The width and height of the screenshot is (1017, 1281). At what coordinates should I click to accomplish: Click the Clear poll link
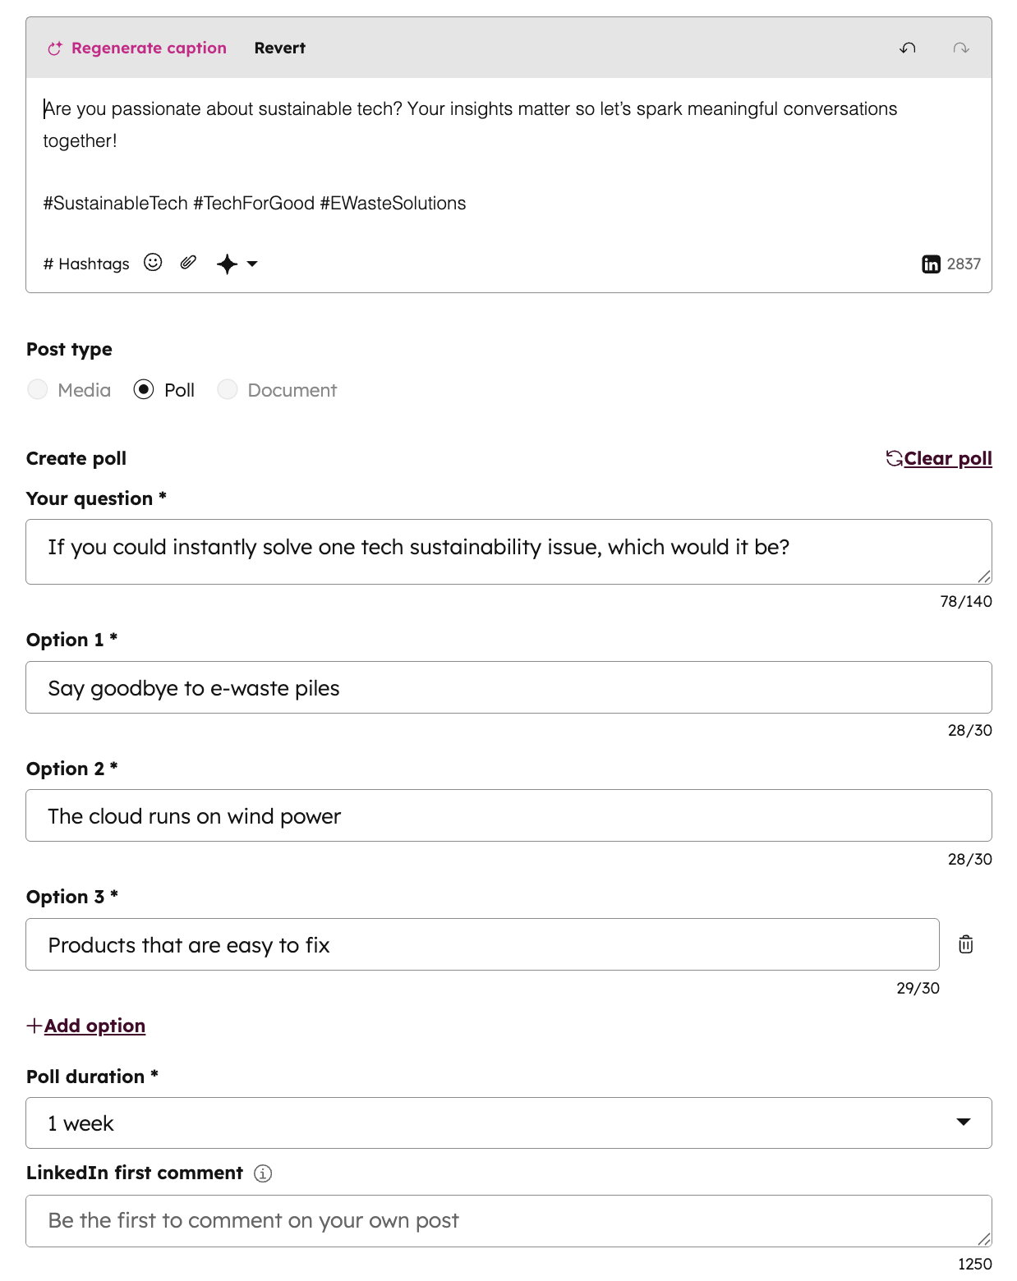946,457
